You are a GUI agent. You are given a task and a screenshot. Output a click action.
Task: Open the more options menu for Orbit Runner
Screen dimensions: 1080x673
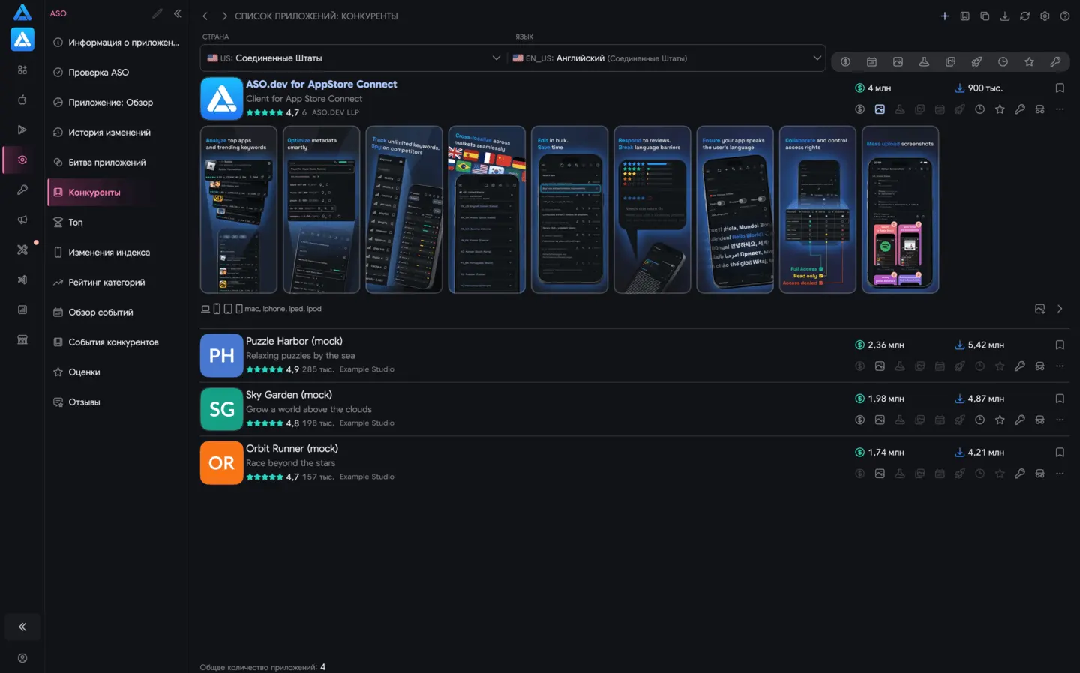coord(1060,474)
